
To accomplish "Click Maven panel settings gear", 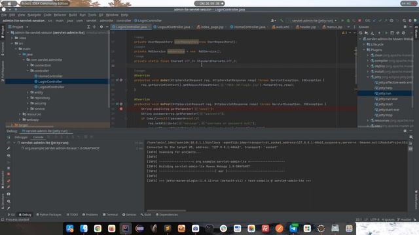I will click(405, 27).
